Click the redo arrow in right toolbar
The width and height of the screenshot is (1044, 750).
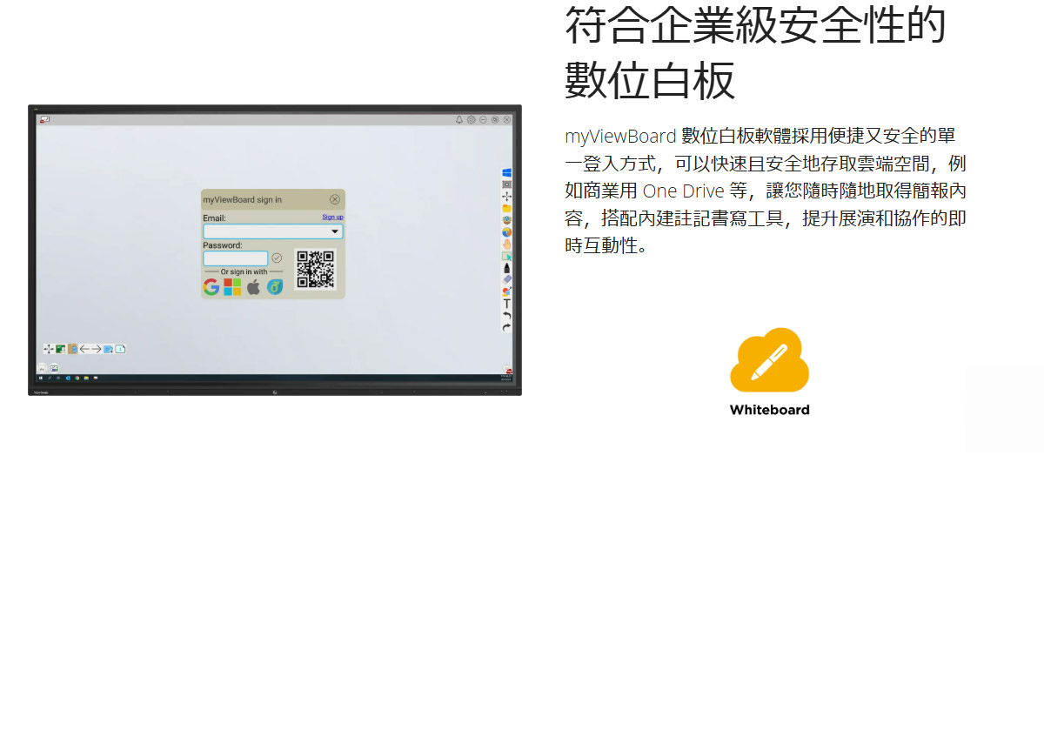[506, 327]
